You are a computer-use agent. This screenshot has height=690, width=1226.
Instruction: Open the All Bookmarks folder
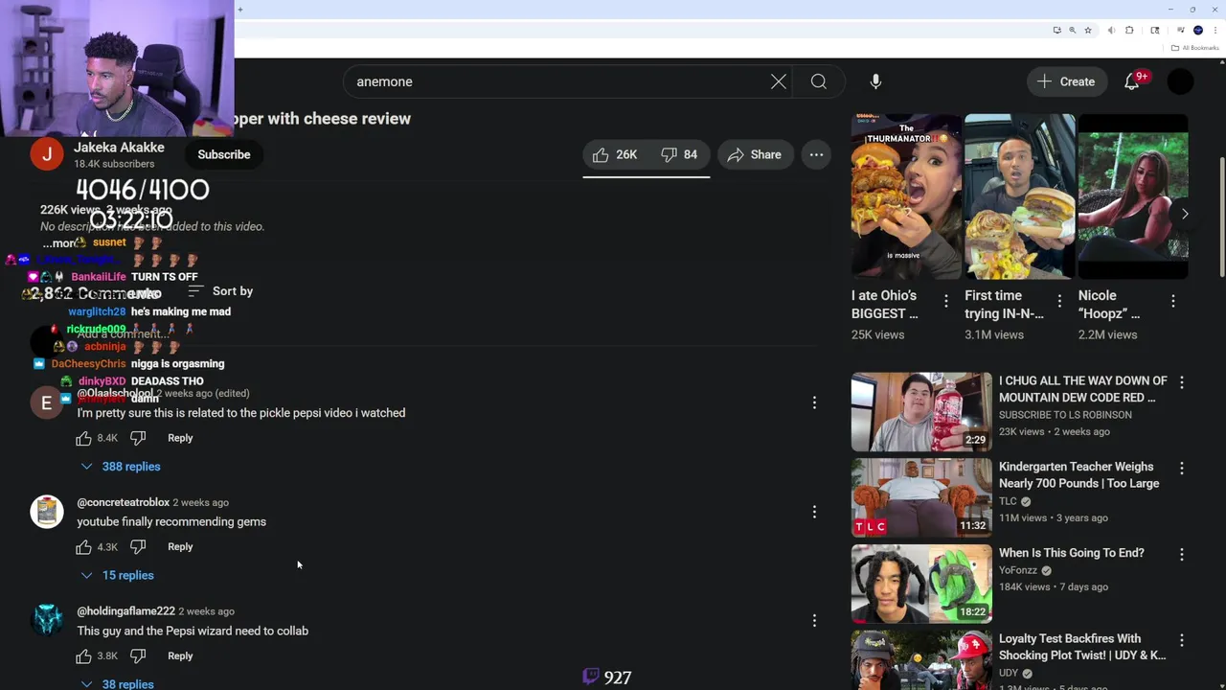pos(1194,48)
